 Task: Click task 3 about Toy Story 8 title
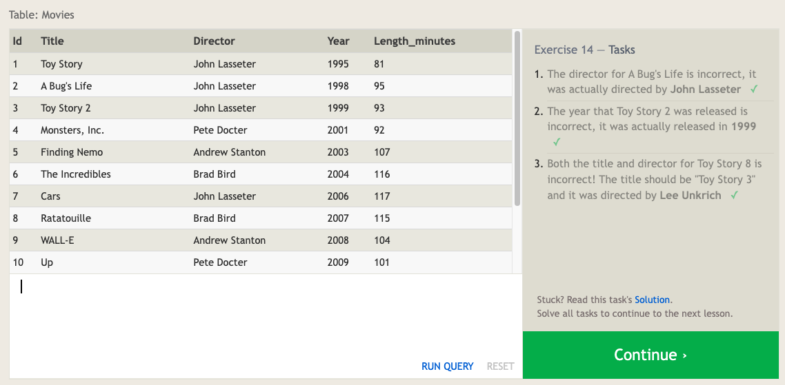point(655,180)
